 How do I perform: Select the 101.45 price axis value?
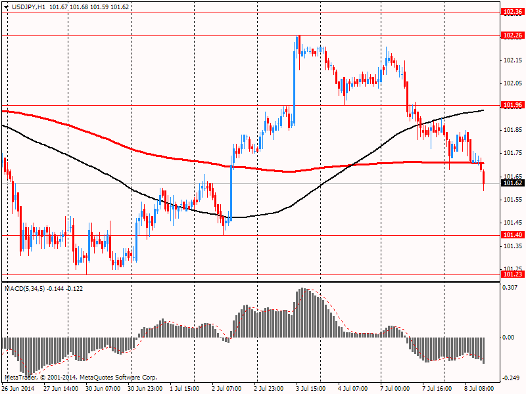513,223
